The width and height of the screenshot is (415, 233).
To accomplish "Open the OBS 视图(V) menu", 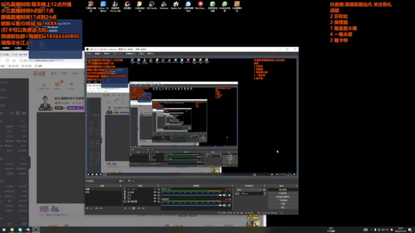I will 107,54.
